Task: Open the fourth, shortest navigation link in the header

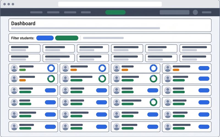Action: (x=86, y=12)
